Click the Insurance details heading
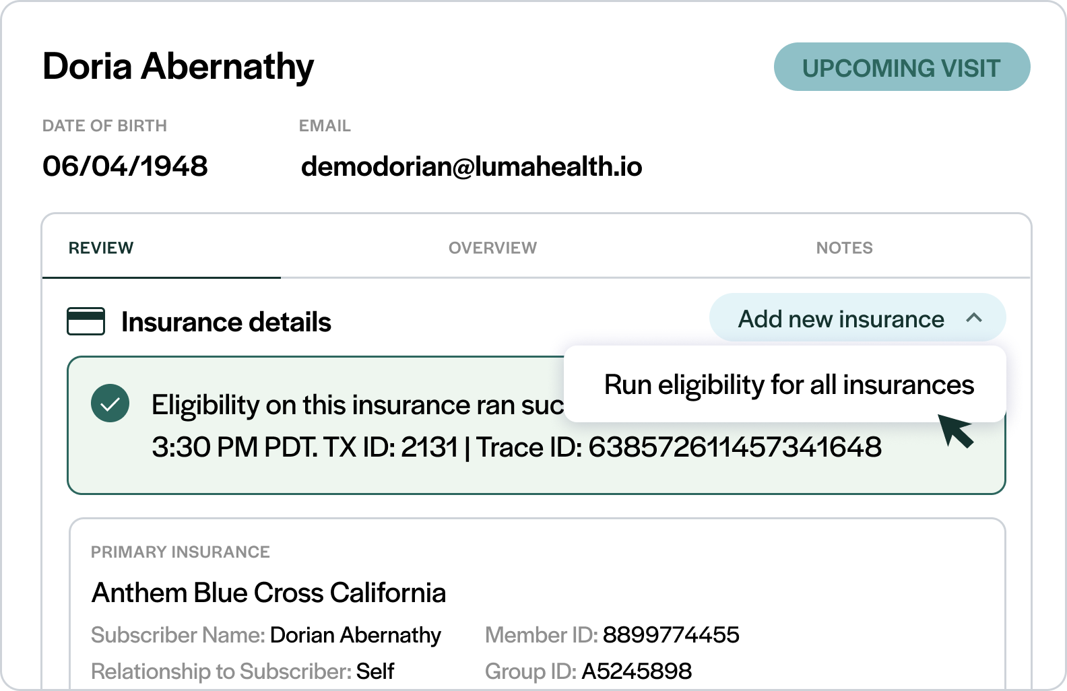This screenshot has width=1067, height=691. pyautogui.click(x=226, y=322)
